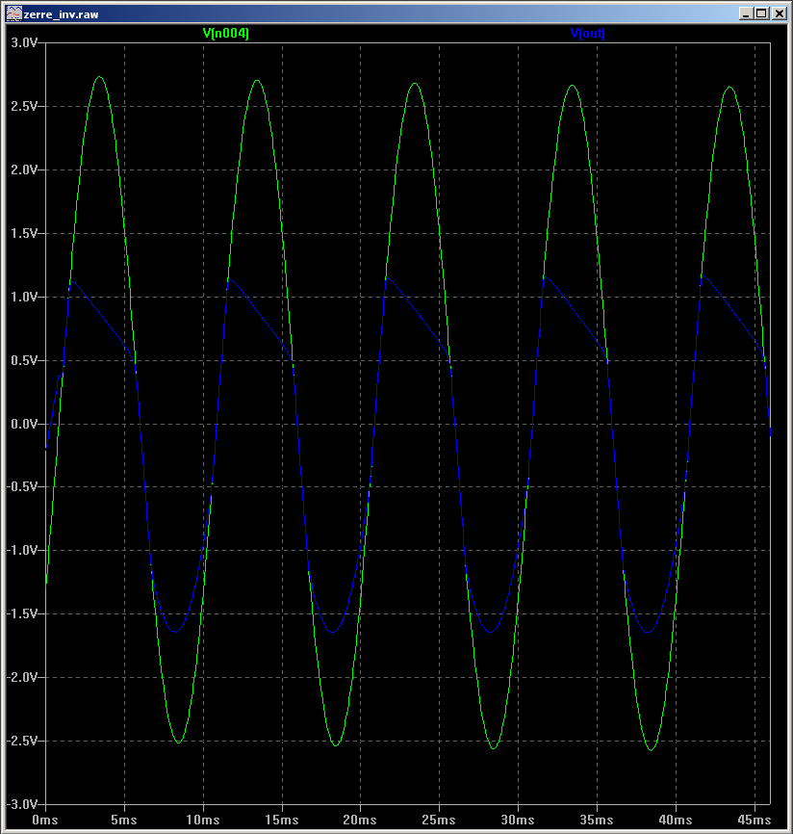Click the -3.0V vertical axis label
Screen dimensions: 793x834
22,804
